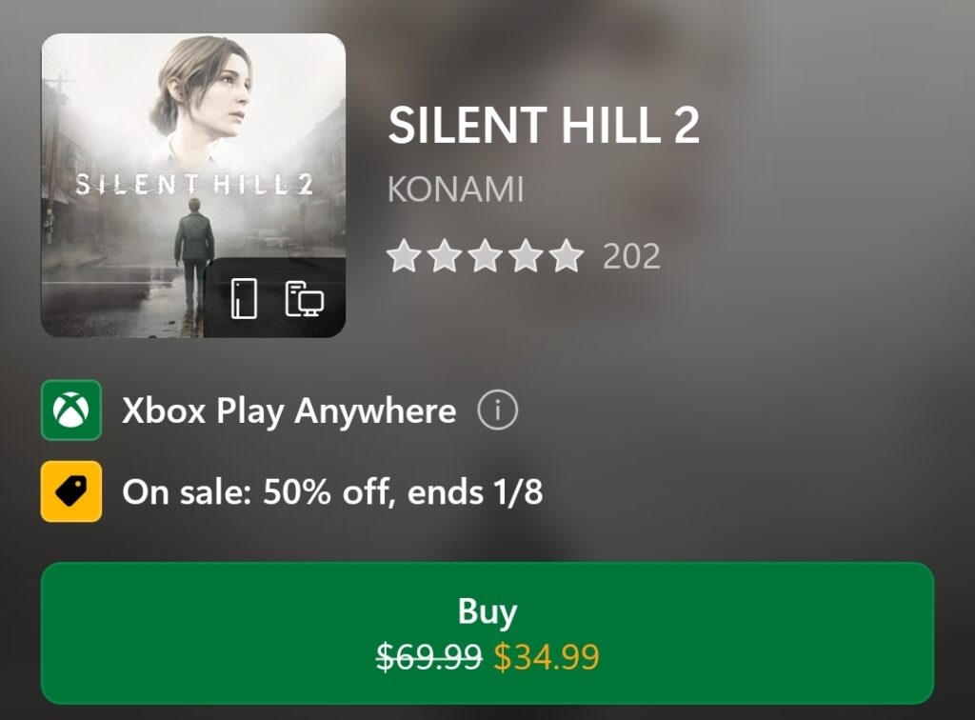Click the Xbox console icon on cover art
This screenshot has height=720, width=975.
[x=245, y=299]
